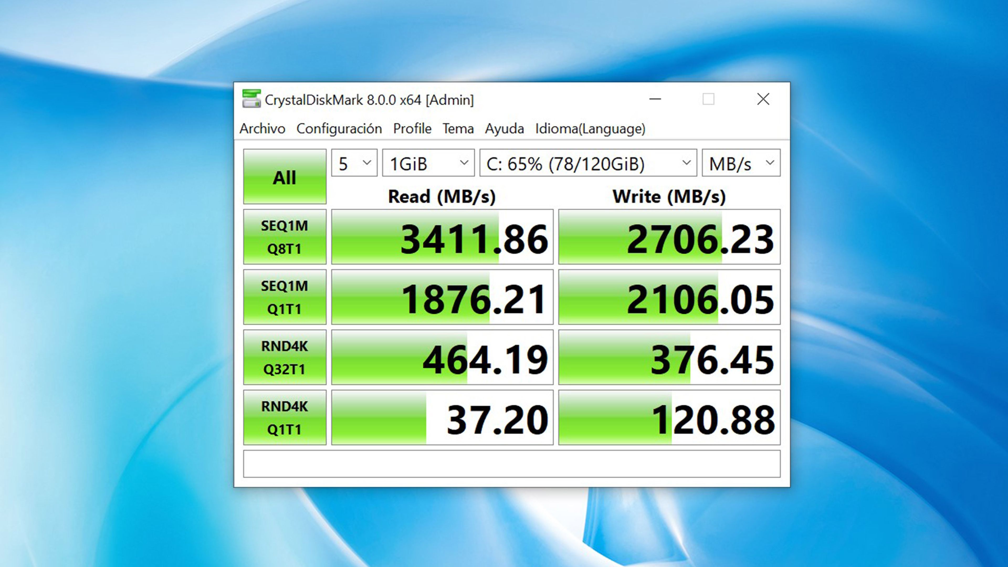This screenshot has width=1008, height=567.
Task: Open the Archivo menu
Action: point(262,129)
